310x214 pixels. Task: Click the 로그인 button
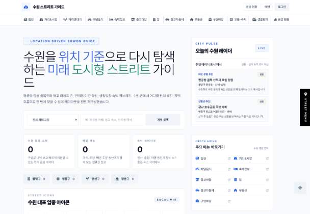[282, 7]
